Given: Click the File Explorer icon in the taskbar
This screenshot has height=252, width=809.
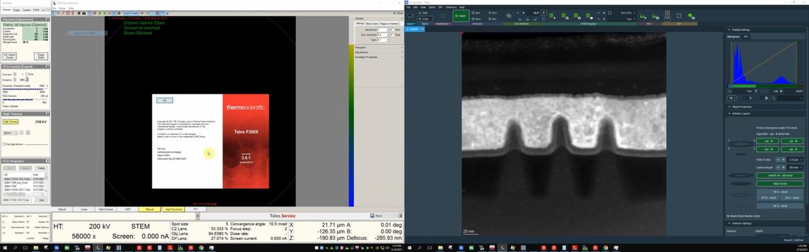Looking at the screenshot, I should coord(37,248).
